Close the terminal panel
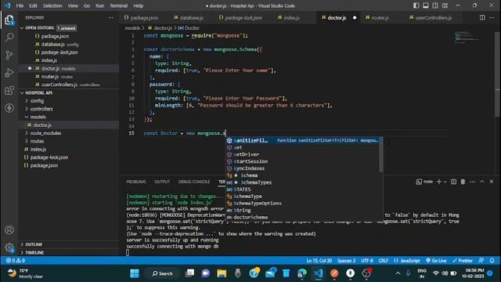This screenshot has height=282, width=501. (492, 182)
